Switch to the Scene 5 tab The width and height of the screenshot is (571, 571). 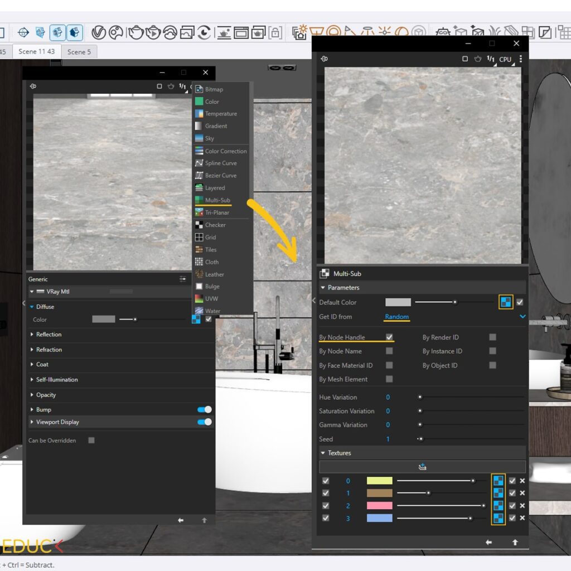pyautogui.click(x=79, y=52)
